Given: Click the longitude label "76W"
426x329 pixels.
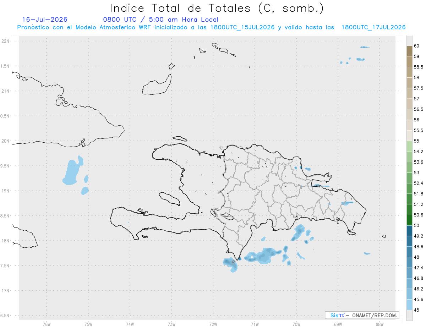Looking at the screenshot, I should coord(47,324).
